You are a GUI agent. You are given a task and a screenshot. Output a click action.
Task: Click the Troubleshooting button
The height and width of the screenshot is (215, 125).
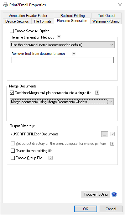(96, 194)
